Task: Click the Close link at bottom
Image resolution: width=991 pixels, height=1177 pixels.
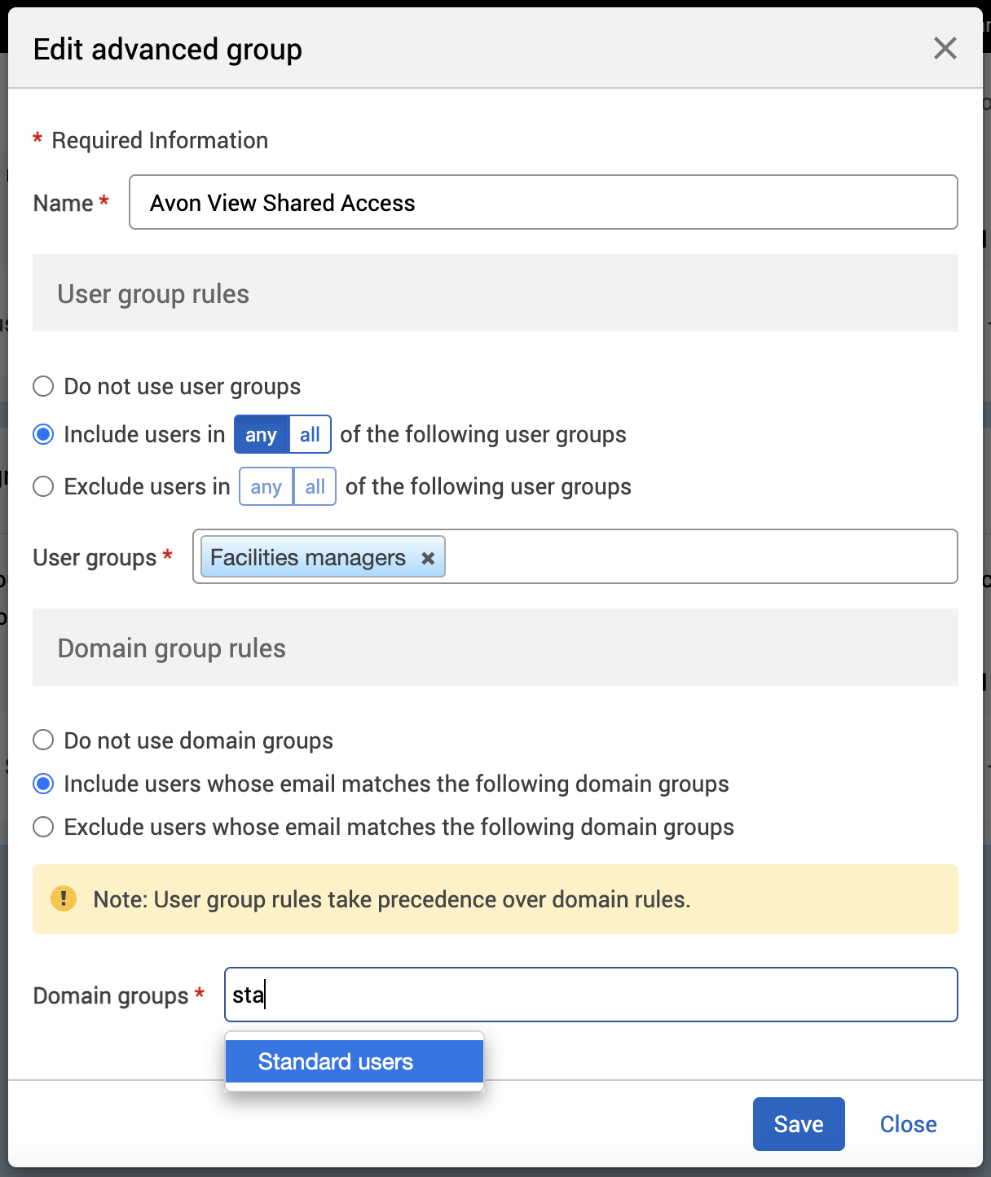Action: 908,1124
